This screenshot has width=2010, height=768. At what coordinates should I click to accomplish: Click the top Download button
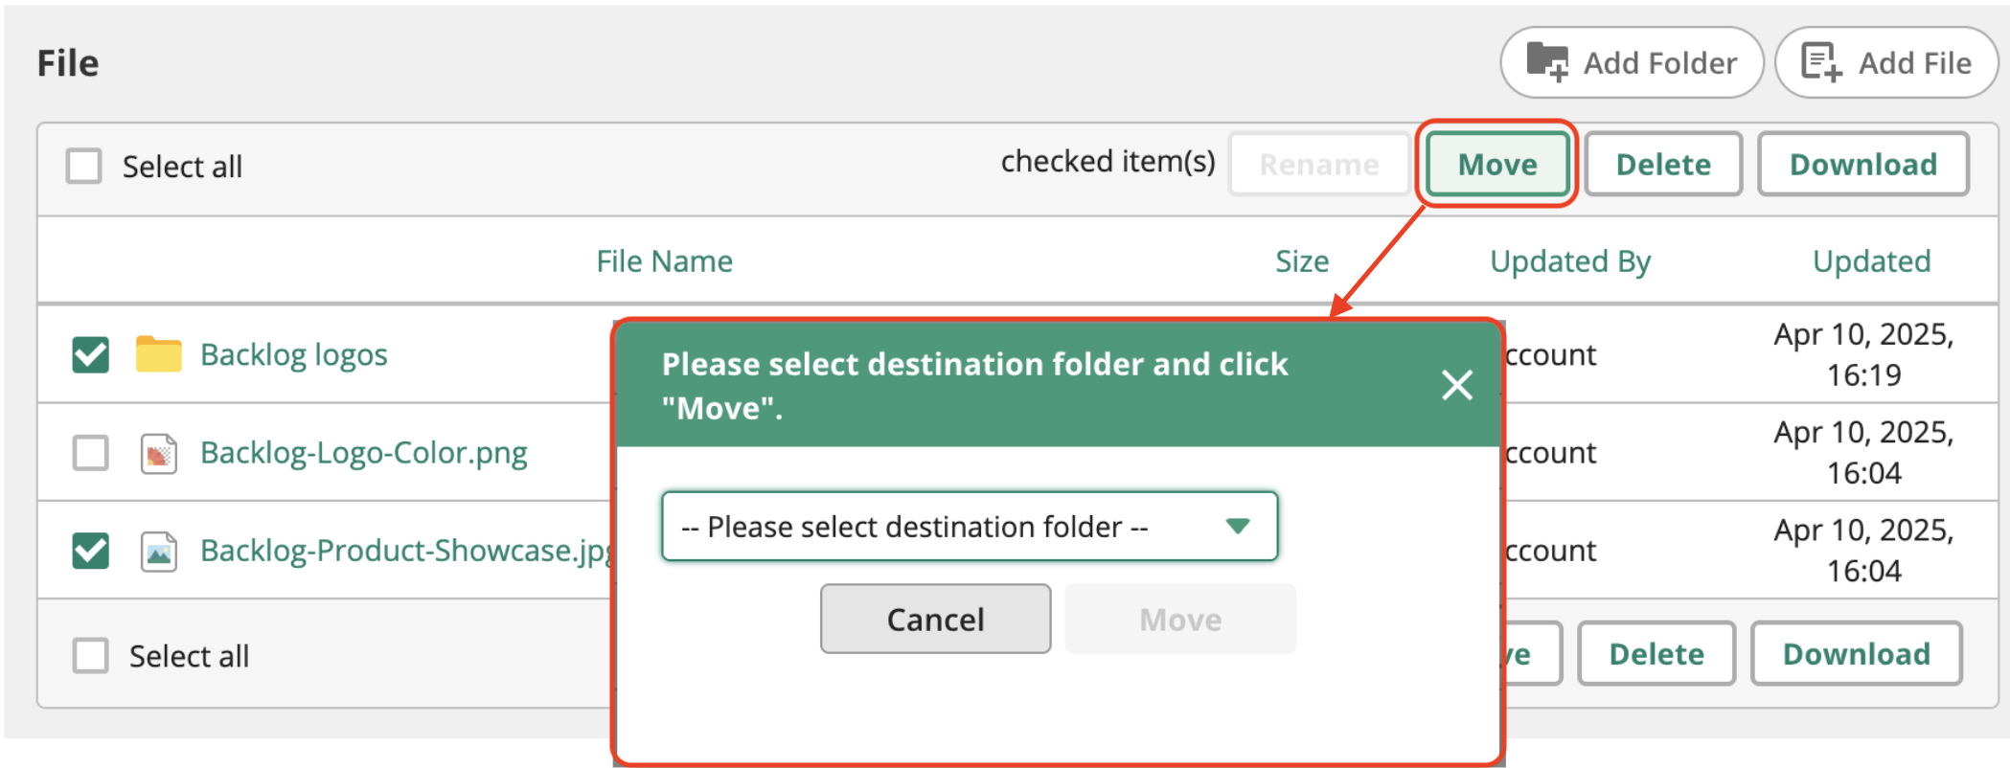1863,164
